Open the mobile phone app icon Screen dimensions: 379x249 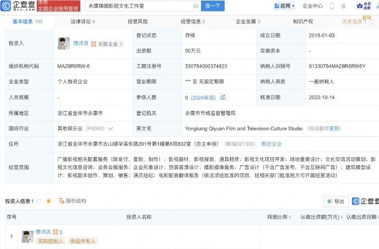(x=332, y=6)
